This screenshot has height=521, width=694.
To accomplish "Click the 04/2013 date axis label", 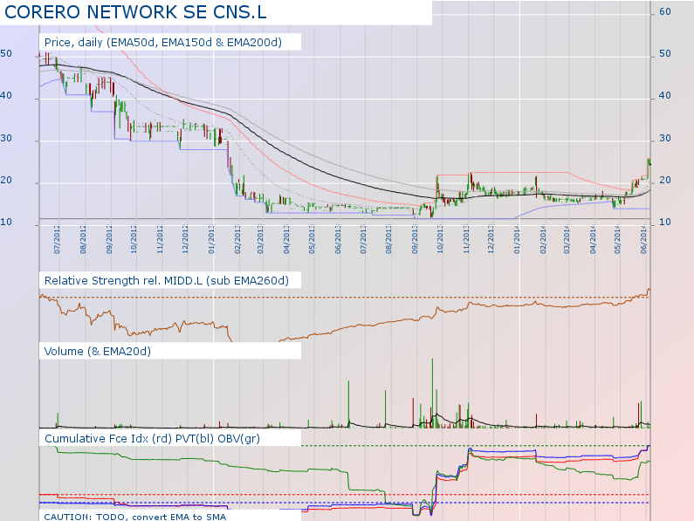I will pyautogui.click(x=287, y=239).
